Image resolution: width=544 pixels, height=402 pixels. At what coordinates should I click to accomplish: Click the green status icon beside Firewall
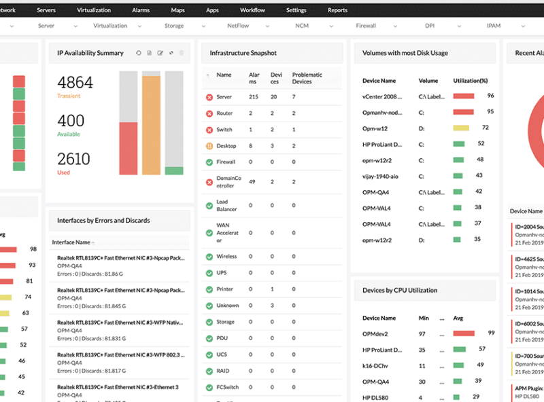(209, 162)
